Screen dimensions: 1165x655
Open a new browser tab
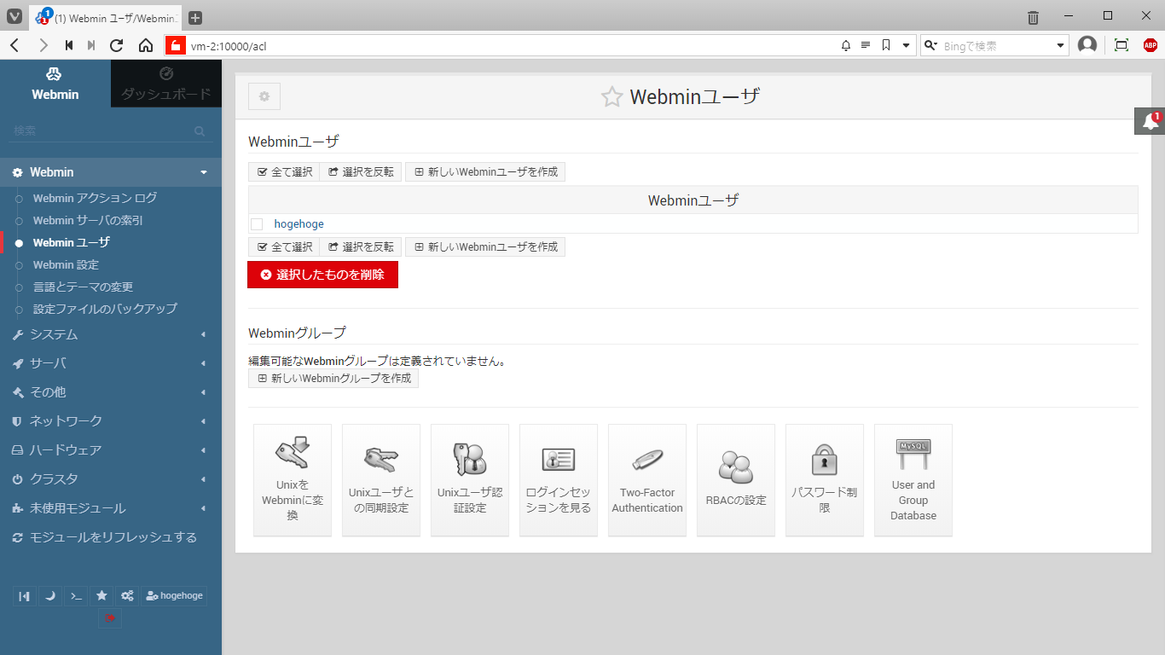click(195, 18)
